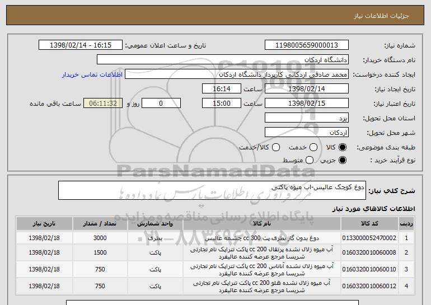Click the آناناس juice product name
Image resolution: width=431 pixels, height=305 pixels.
click(x=262, y=270)
